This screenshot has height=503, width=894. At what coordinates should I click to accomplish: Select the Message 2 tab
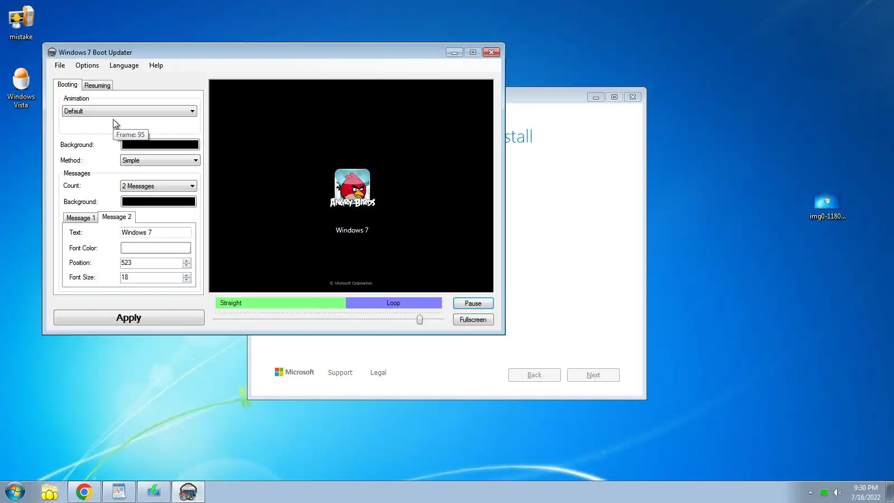[x=117, y=217]
